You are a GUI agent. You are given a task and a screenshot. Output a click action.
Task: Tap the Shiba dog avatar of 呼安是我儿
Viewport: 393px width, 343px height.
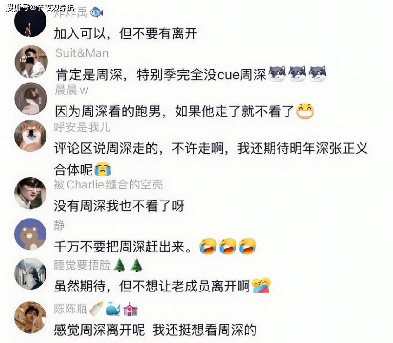pos(31,136)
